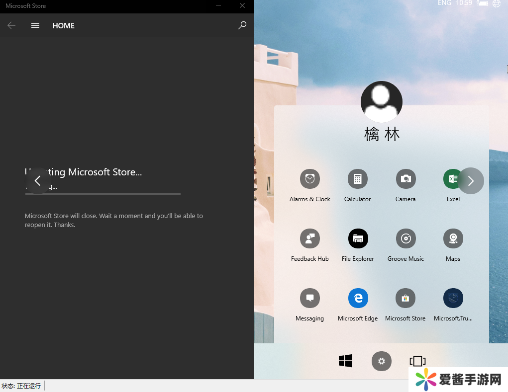
Task: Click the Windows Start logo button
Action: click(345, 361)
